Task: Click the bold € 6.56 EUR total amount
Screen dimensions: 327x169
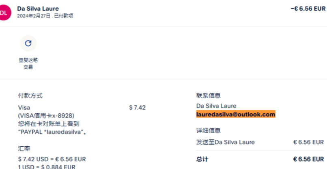Action: click(x=308, y=159)
